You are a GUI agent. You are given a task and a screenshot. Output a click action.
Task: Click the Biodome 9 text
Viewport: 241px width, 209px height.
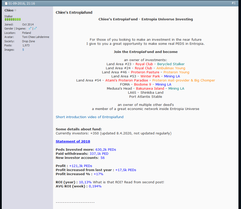click(143, 84)
